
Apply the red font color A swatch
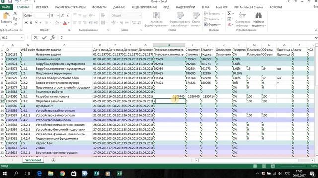point(65,23)
